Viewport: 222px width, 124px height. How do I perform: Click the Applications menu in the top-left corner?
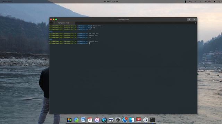pos(7,2)
